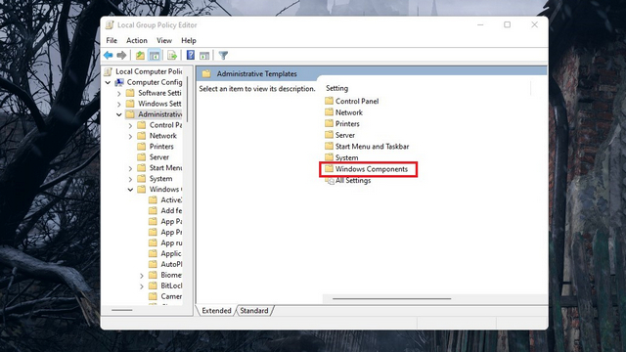626x352 pixels.
Task: Select the Add features tree item
Action: 171,211
